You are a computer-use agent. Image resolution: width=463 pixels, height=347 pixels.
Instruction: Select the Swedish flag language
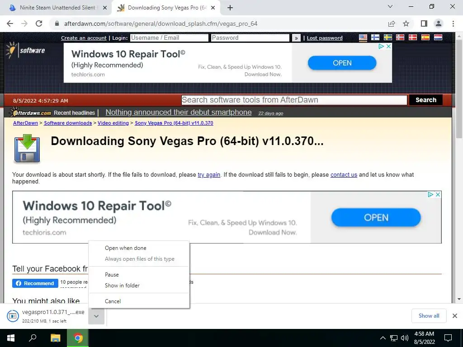[387, 38]
